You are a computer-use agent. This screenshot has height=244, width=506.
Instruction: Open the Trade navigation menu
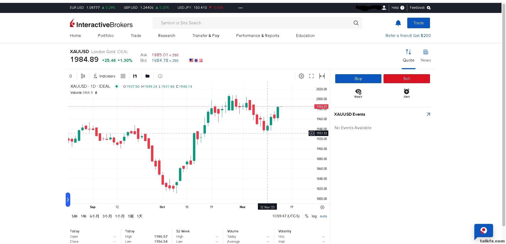coord(136,36)
